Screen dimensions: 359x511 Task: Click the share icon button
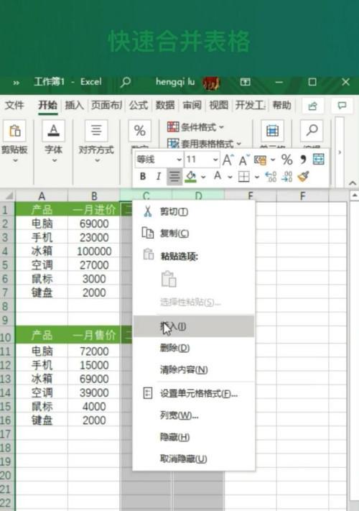pos(313,106)
